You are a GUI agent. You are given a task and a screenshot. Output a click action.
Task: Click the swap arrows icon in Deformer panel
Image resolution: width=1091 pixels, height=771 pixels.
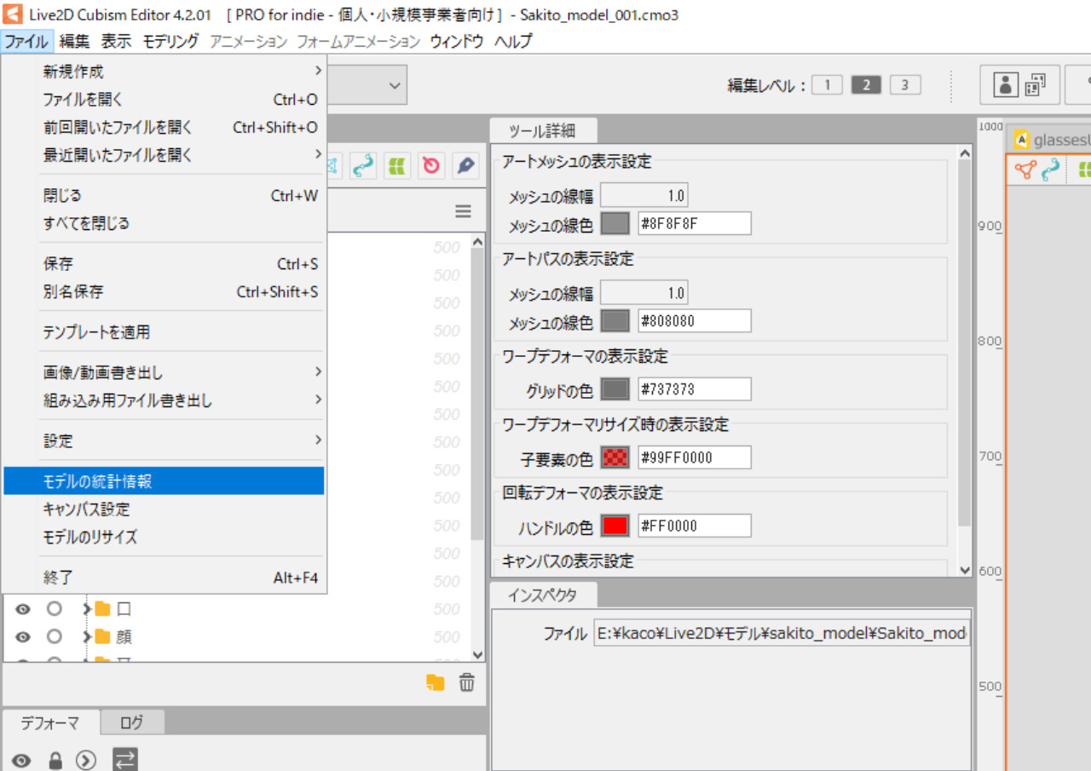[x=124, y=760]
